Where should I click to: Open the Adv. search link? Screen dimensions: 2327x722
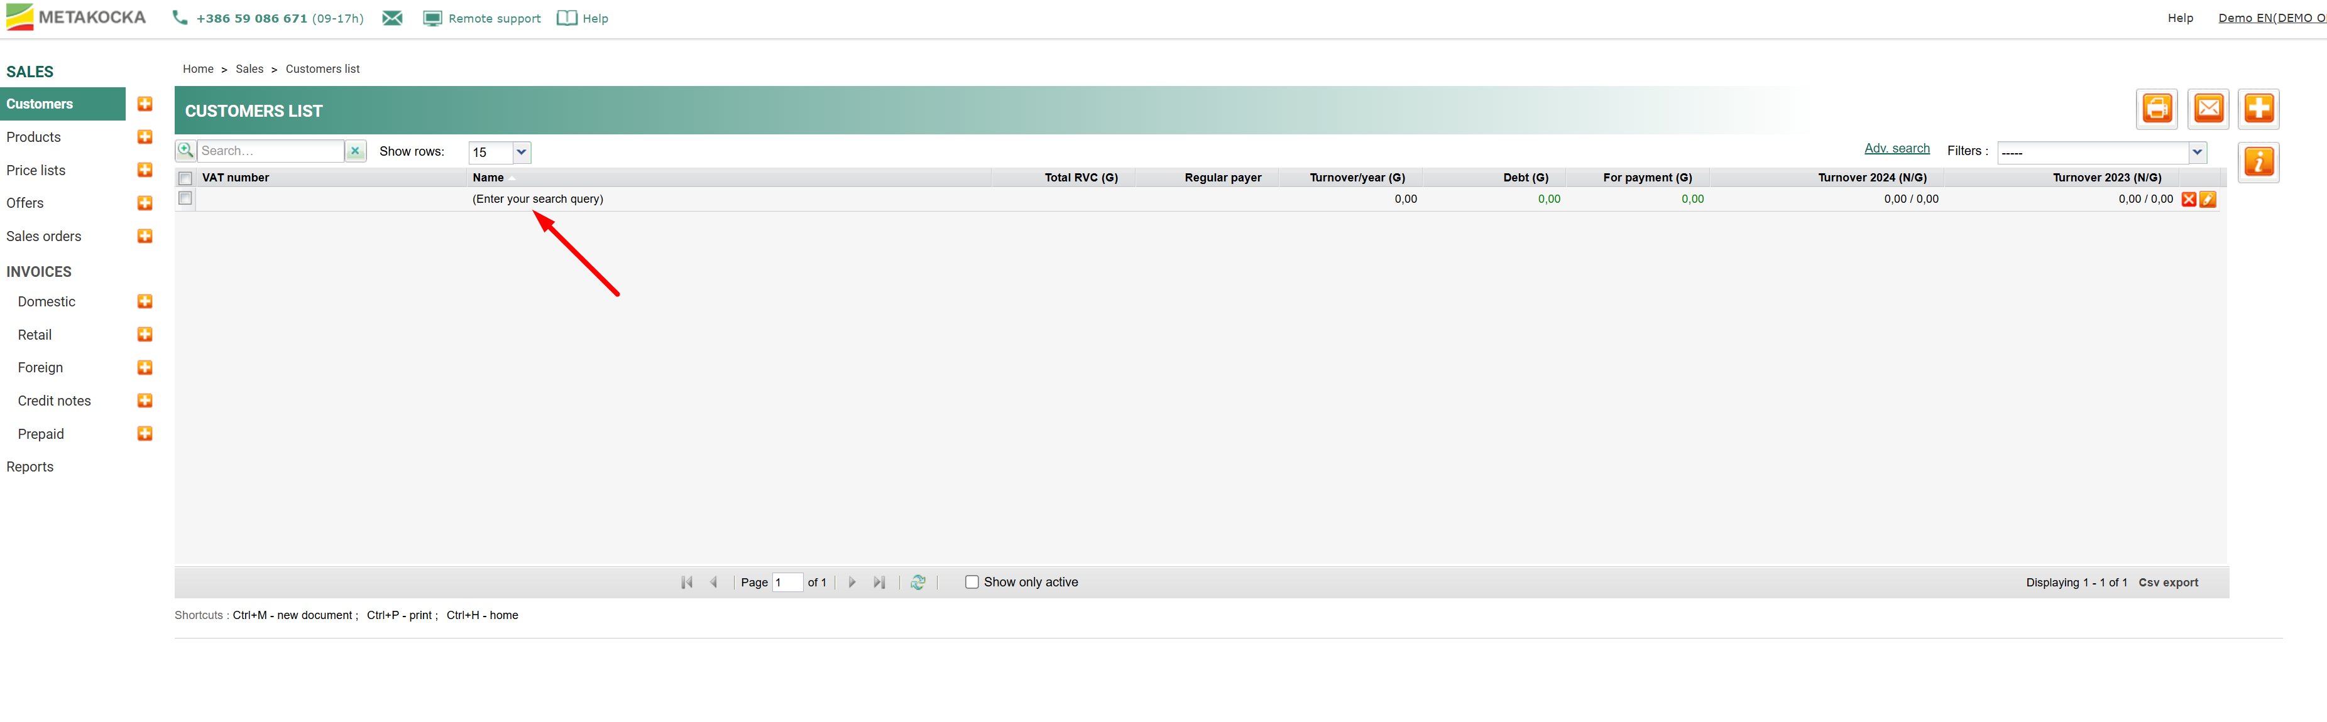1896,149
